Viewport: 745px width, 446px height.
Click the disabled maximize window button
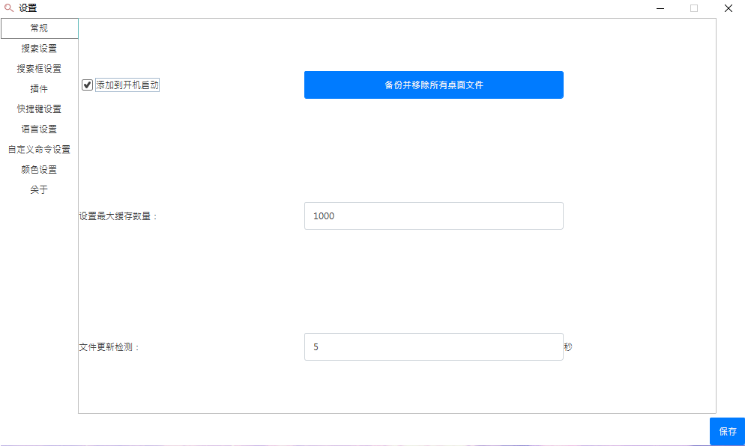point(694,8)
